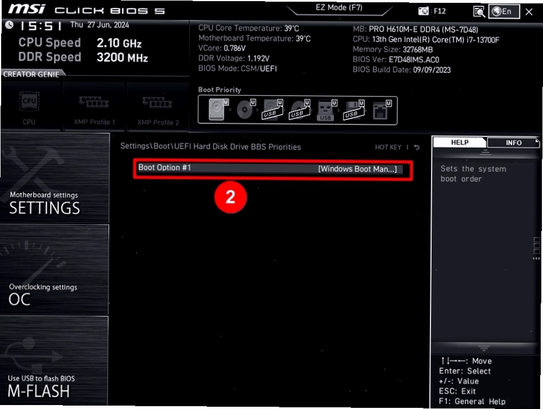Toggle the CPU Creator Genie profile
The height and width of the screenshot is (409, 543).
click(x=30, y=107)
